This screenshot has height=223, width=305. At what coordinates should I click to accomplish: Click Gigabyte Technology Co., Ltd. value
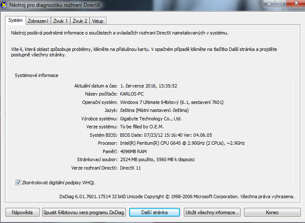point(151,119)
